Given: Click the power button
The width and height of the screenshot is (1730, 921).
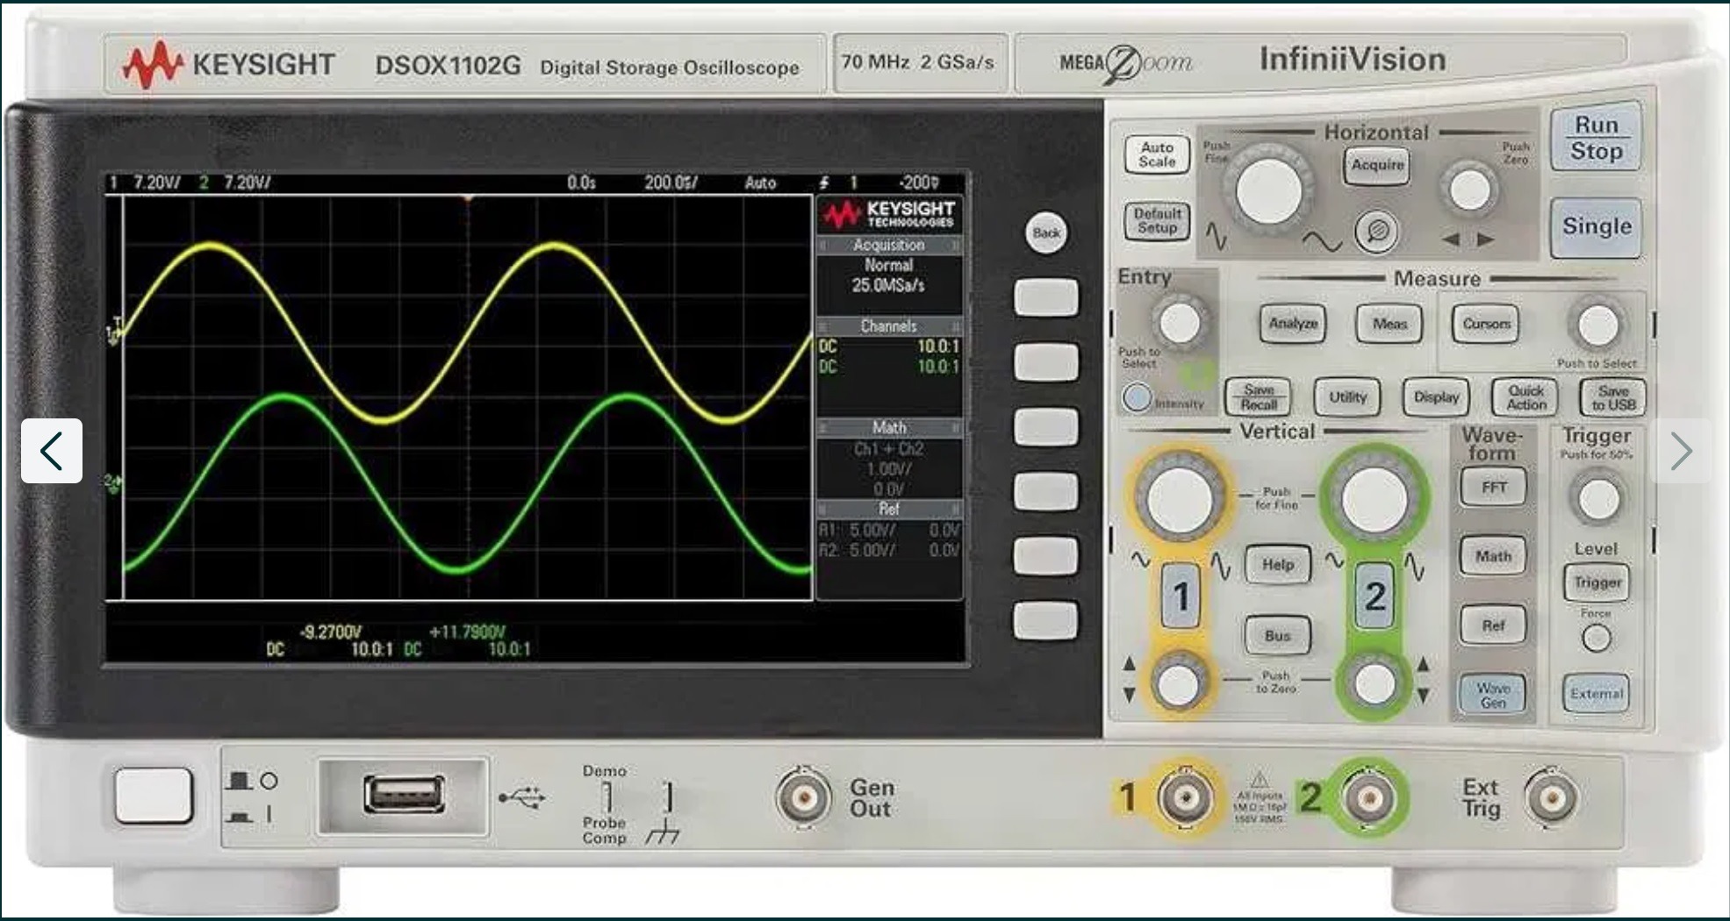Looking at the screenshot, I should [x=154, y=796].
